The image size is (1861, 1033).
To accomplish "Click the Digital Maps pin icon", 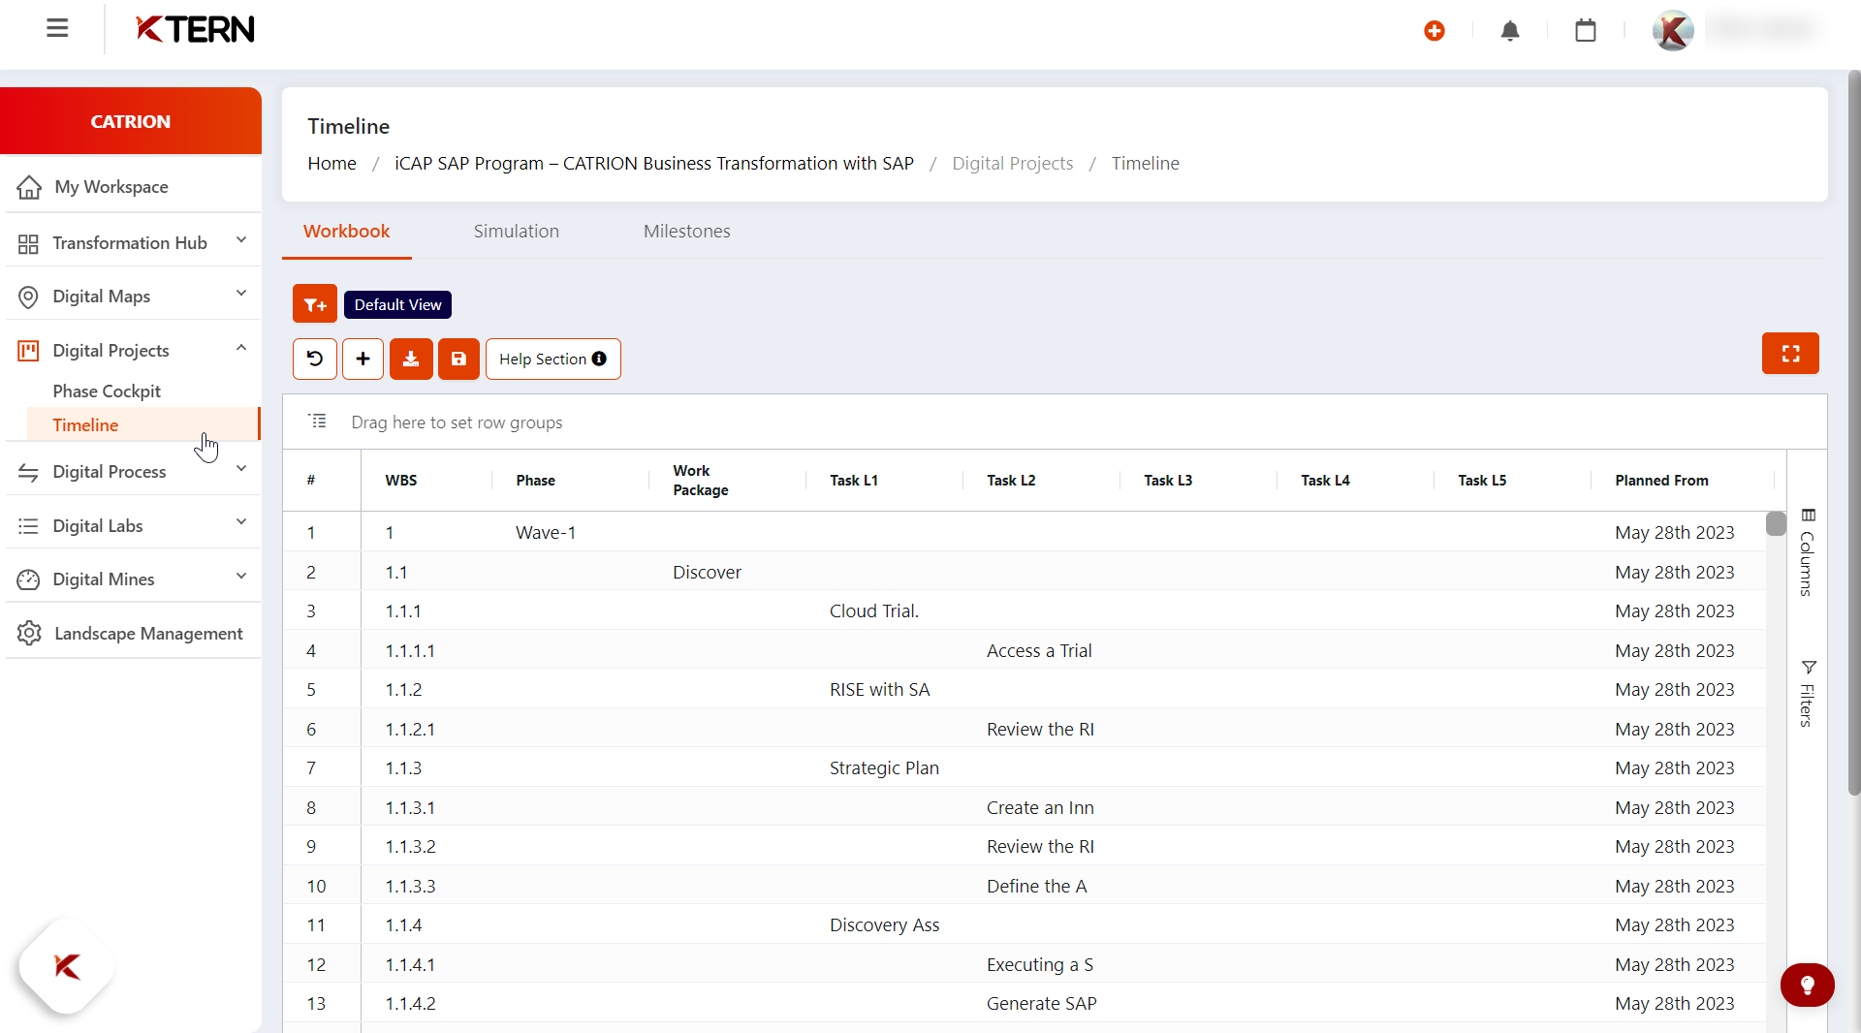I will click(x=28, y=297).
